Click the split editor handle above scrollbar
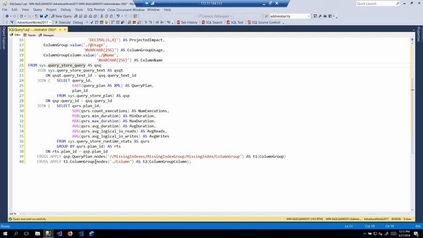423x238 pixels. coord(412,40)
